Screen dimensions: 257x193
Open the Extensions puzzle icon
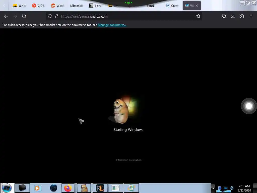(x=242, y=16)
